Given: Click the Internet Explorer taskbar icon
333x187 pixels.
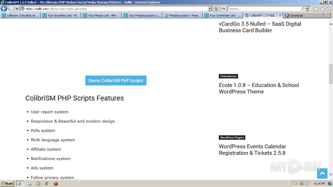Looking at the screenshot, I should click(20, 184).
